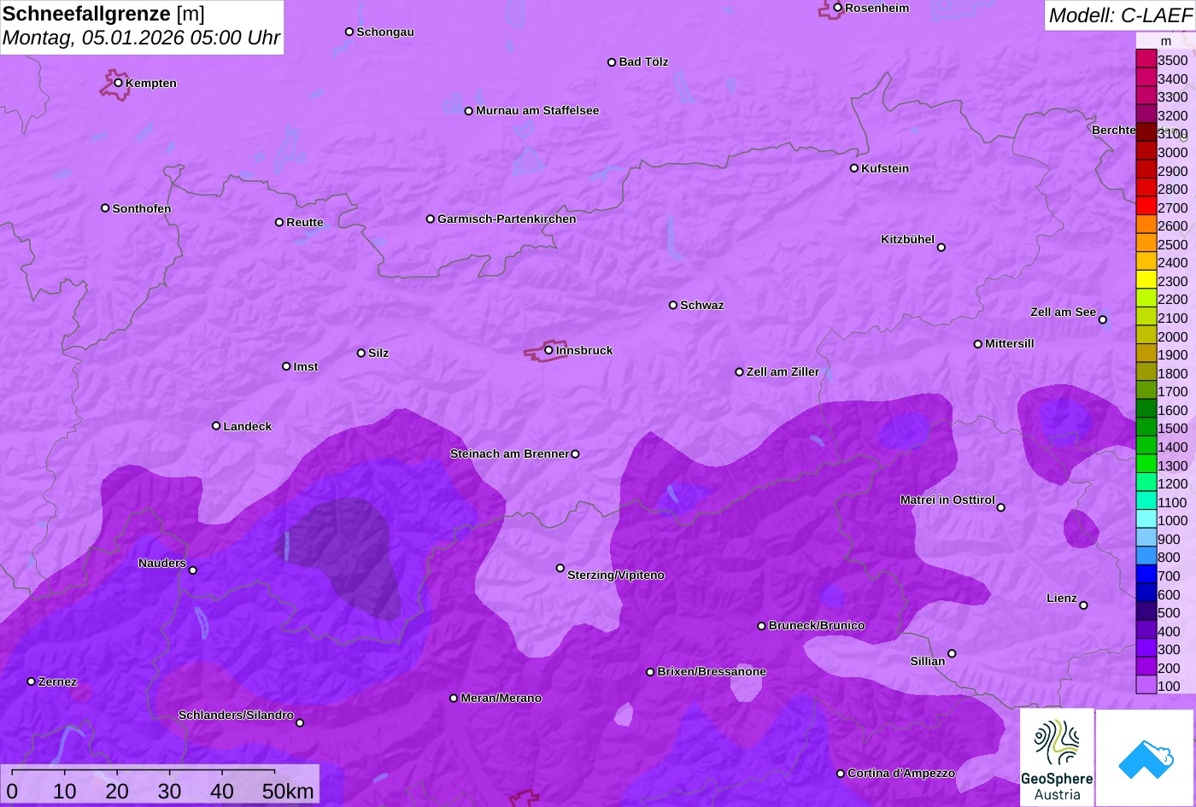Click the Schwaz marker circle
The image size is (1196, 807).
point(672,305)
